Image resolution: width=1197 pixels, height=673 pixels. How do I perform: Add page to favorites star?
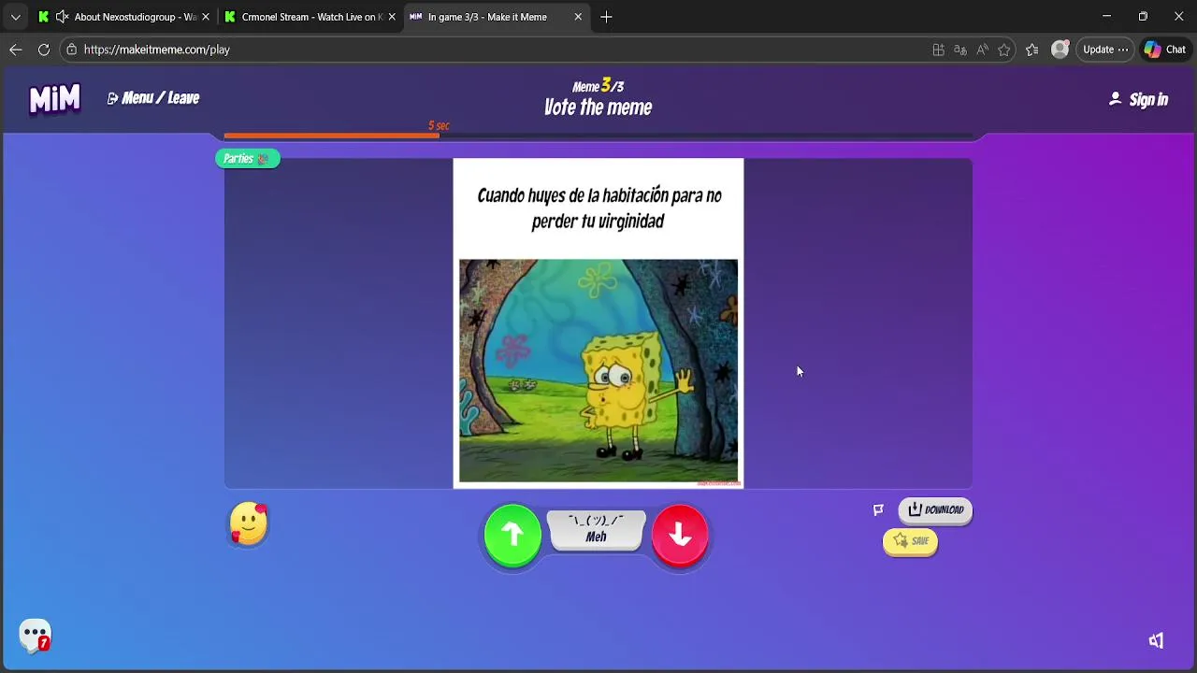click(1004, 50)
